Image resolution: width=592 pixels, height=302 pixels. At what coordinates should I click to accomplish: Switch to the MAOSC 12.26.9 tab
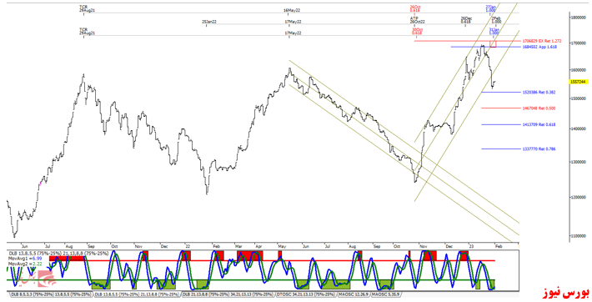(354, 294)
